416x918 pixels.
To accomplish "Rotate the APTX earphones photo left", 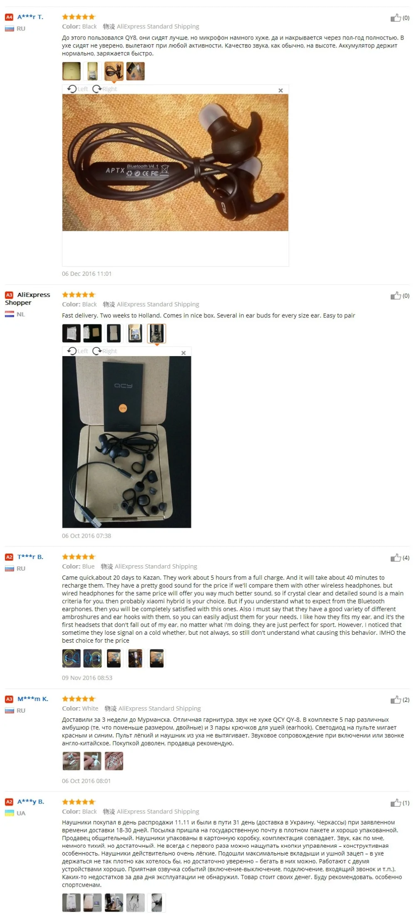I will pyautogui.click(x=78, y=89).
